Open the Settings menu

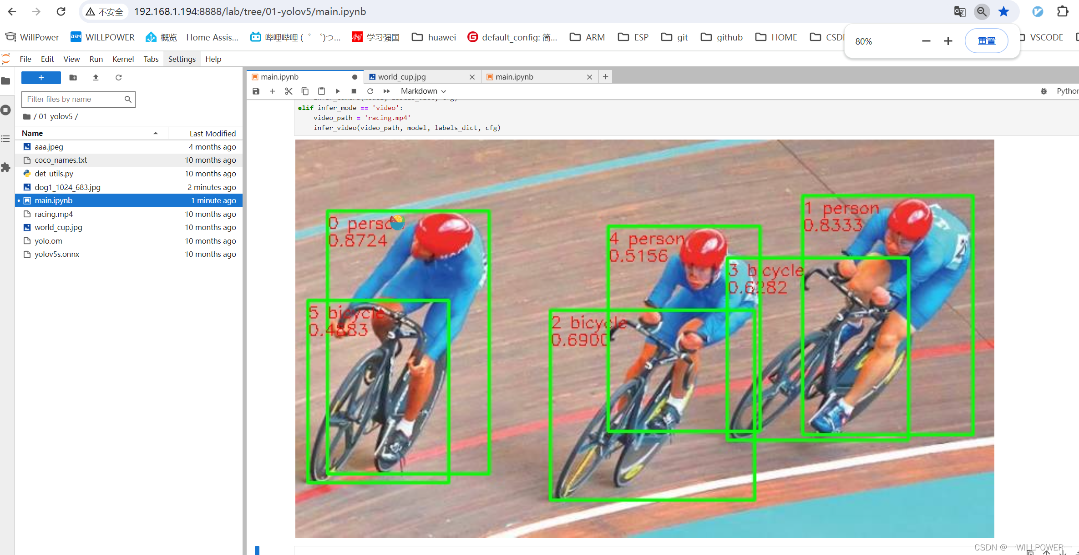(182, 59)
